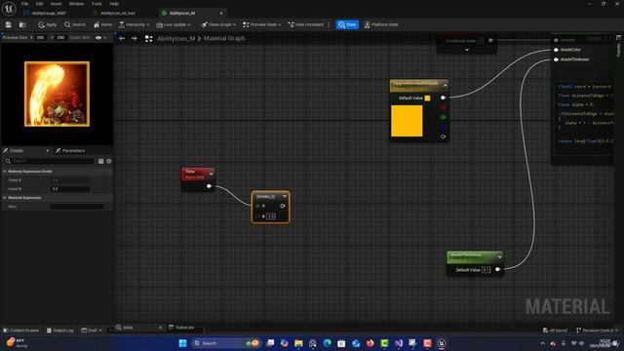Viewport: 624px width, 351px height.
Task: Open the Live Update dropdown
Action: pyautogui.click(x=174, y=24)
